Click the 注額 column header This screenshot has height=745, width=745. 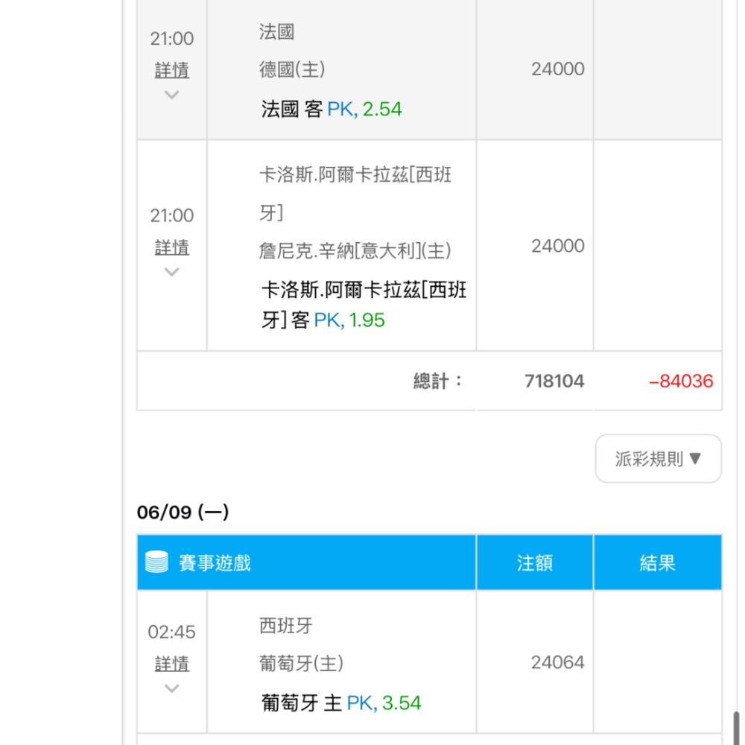point(534,563)
